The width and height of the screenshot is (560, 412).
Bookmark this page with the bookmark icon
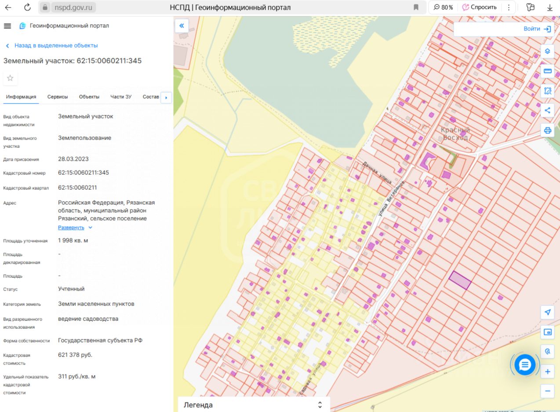[x=416, y=7]
